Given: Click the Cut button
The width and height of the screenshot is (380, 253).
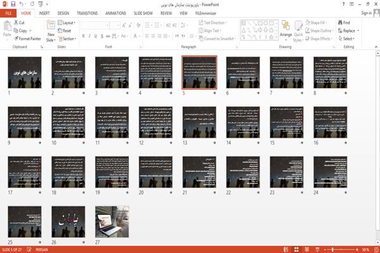Looking at the screenshot, I should (19, 23).
